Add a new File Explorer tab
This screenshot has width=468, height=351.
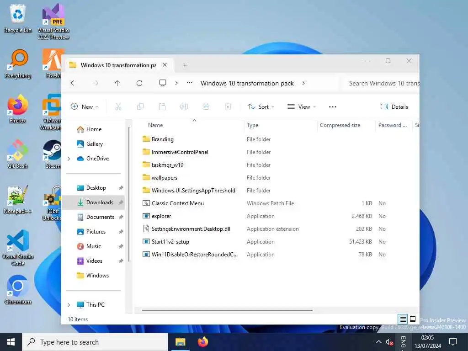coord(185,65)
